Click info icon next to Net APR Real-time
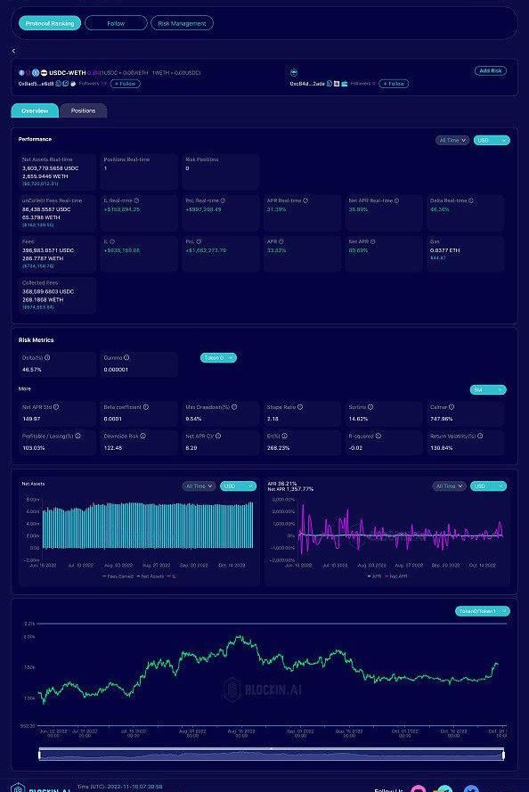Viewport: 529px width, 792px height. point(397,200)
